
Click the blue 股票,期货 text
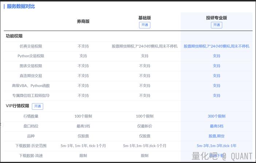(x=216, y=136)
